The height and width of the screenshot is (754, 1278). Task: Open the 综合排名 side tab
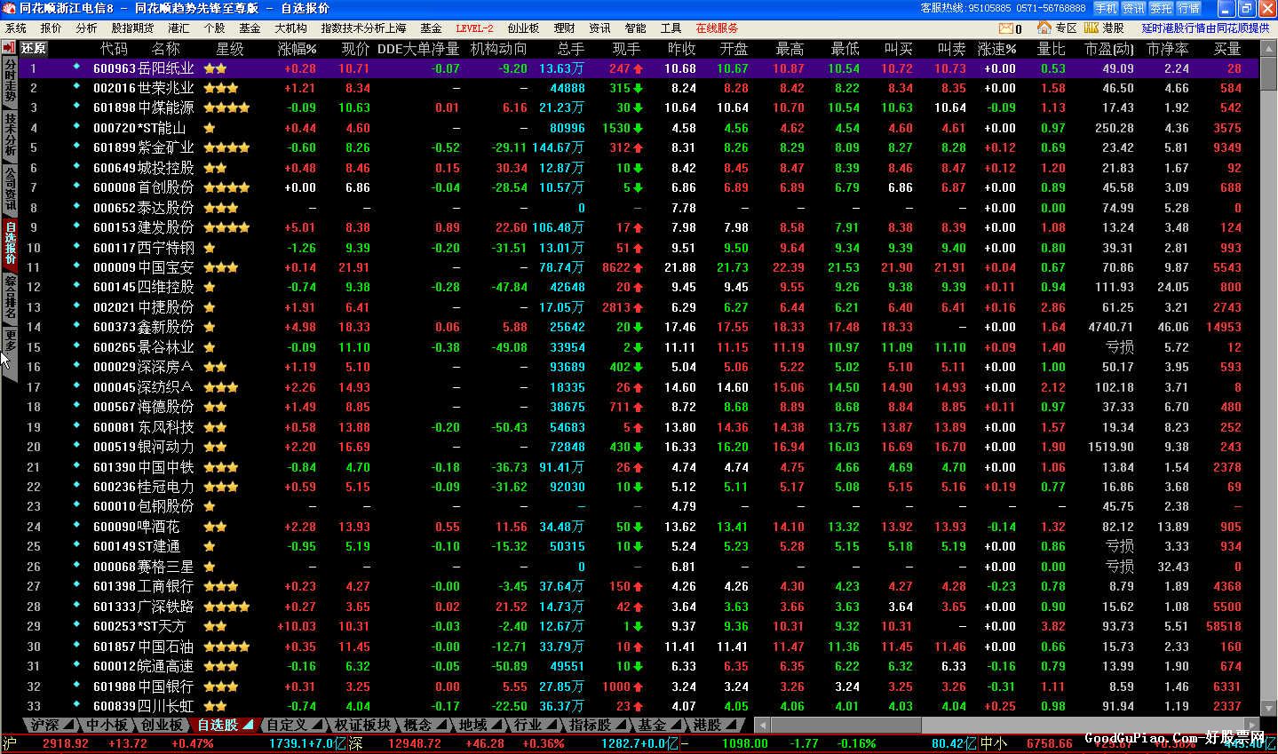point(10,298)
